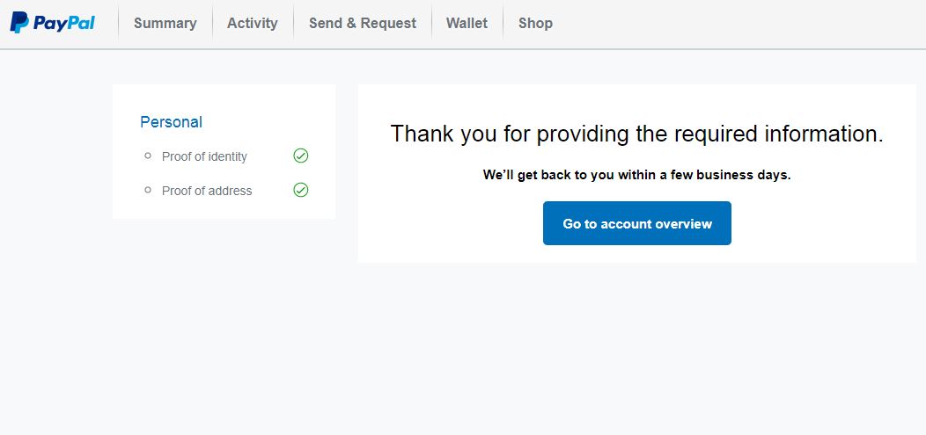The image size is (926, 435).
Task: Click the Proof of address item
Action: click(207, 191)
